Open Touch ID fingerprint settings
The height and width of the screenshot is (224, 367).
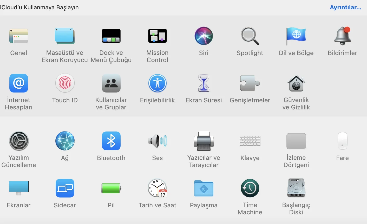pyautogui.click(x=65, y=83)
